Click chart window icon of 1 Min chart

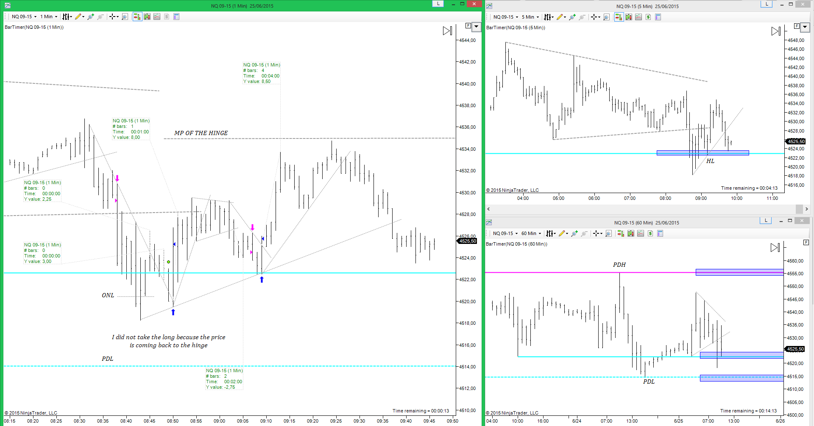pos(8,6)
